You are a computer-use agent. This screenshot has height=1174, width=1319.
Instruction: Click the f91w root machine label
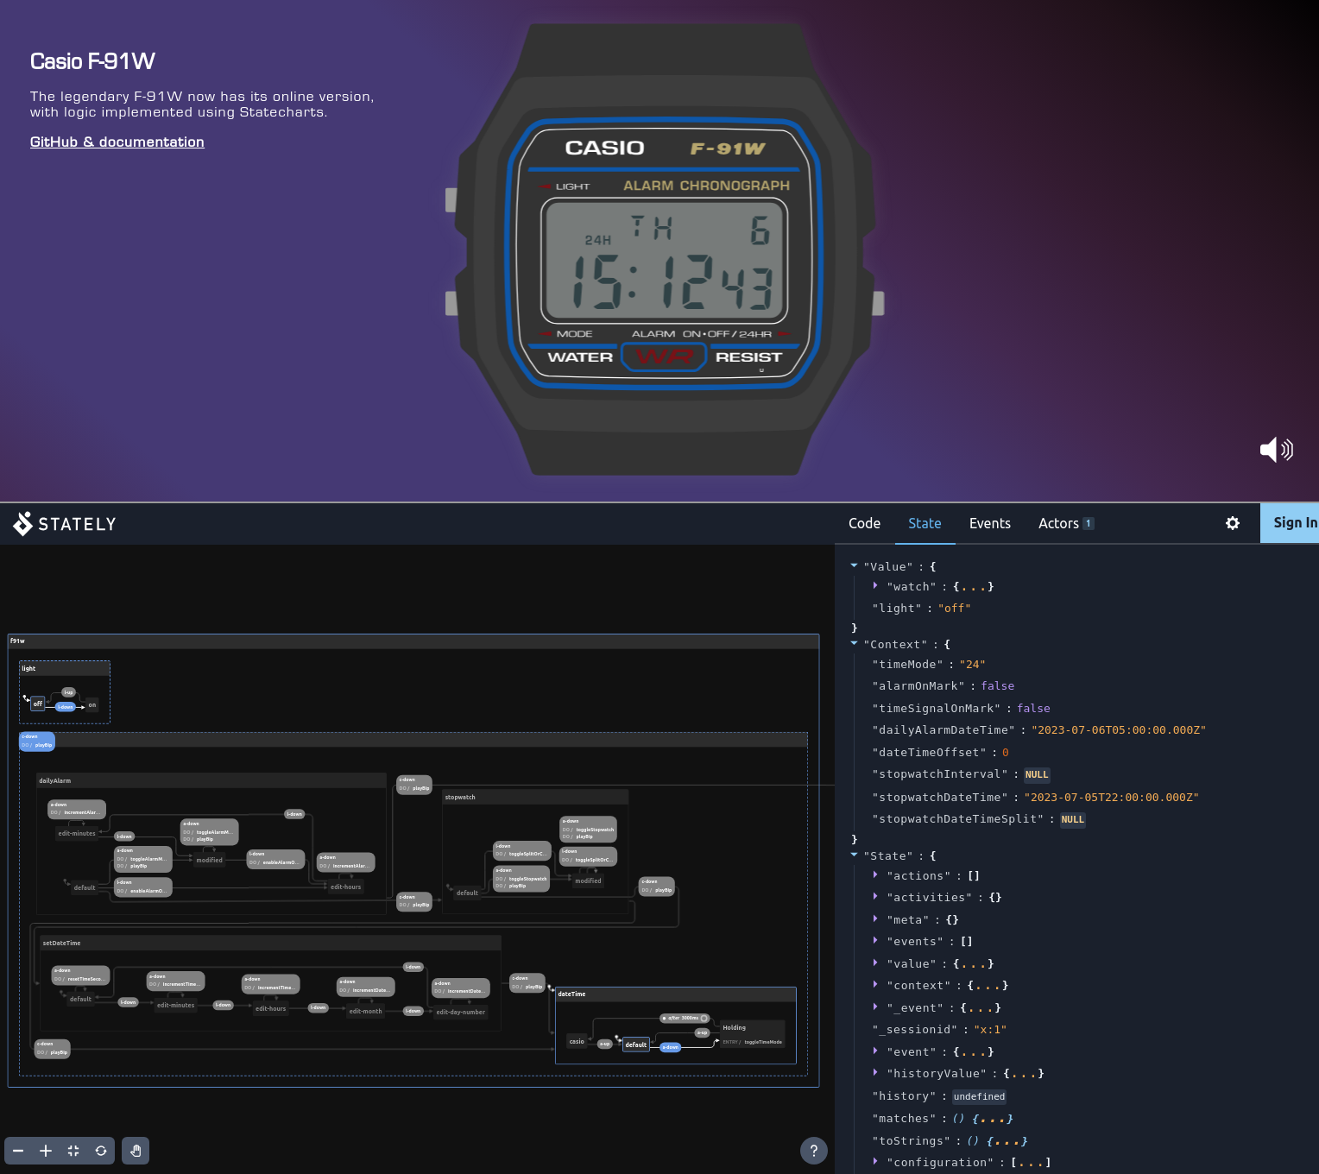[17, 641]
